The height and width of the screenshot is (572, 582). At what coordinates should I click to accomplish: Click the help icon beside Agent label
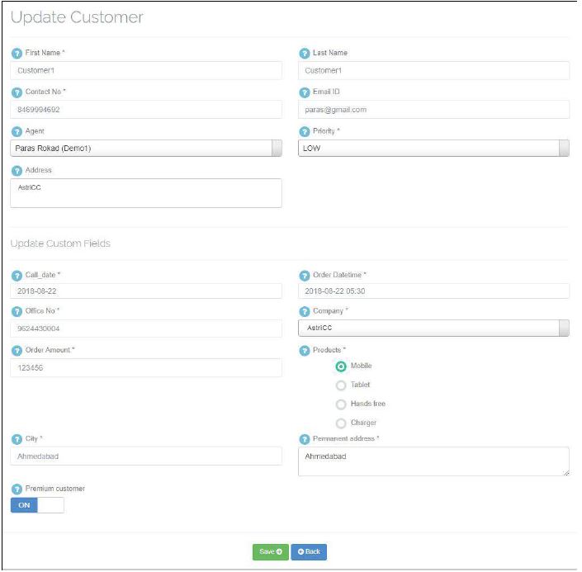pos(17,131)
